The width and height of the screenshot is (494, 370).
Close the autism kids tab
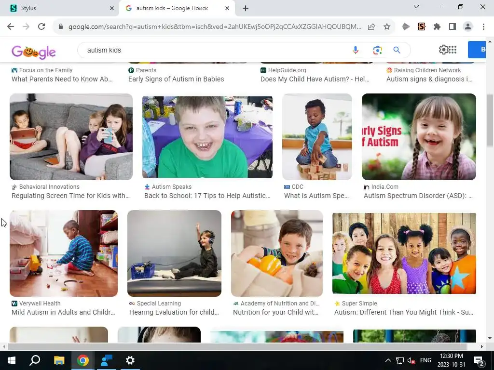coord(227,8)
